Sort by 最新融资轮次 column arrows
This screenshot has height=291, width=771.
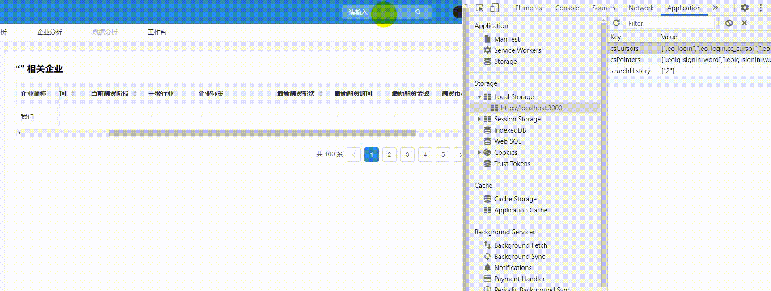[x=321, y=93]
